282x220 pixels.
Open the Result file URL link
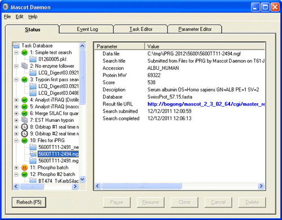(x=206, y=104)
